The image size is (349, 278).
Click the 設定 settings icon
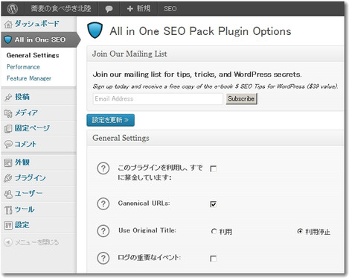pyautogui.click(x=8, y=225)
